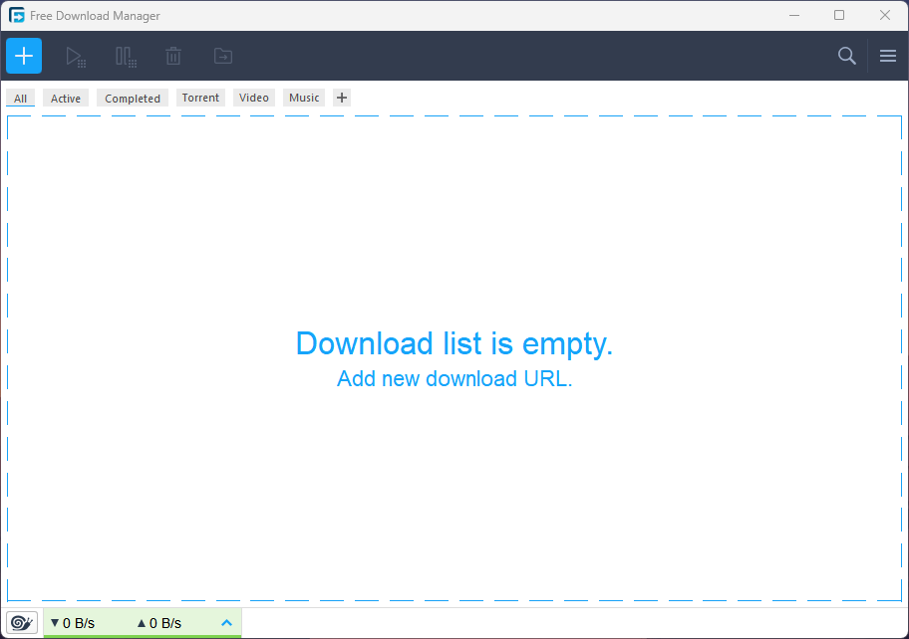This screenshot has width=909, height=639.
Task: Show the Completed downloads tab
Action: 133,99
